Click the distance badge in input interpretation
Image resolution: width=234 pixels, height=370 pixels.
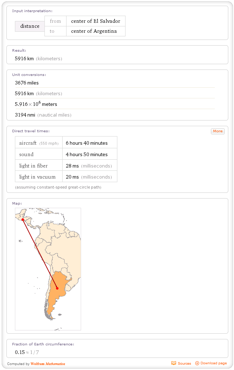[30, 26]
